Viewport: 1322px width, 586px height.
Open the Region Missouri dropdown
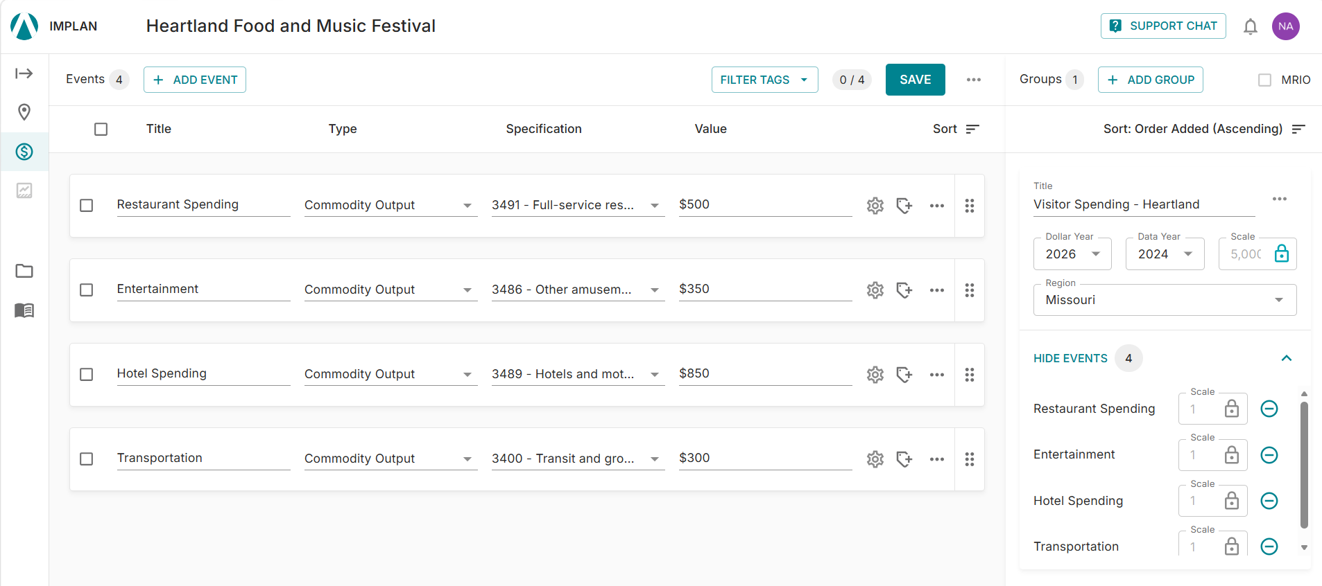(x=1165, y=300)
